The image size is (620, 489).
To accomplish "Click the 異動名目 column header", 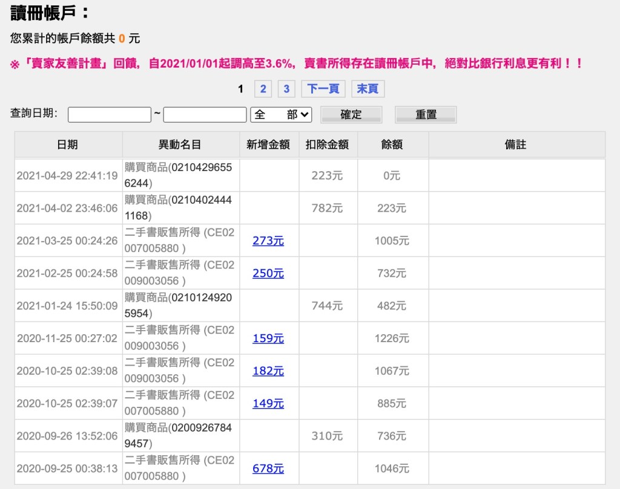I will (180, 144).
